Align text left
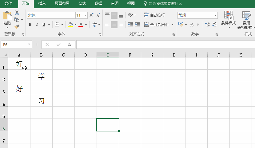The image size is (255, 148). [x=107, y=25]
